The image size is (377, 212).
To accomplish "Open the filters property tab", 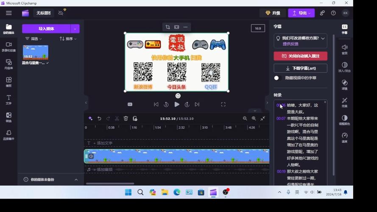I will click(x=344, y=85).
